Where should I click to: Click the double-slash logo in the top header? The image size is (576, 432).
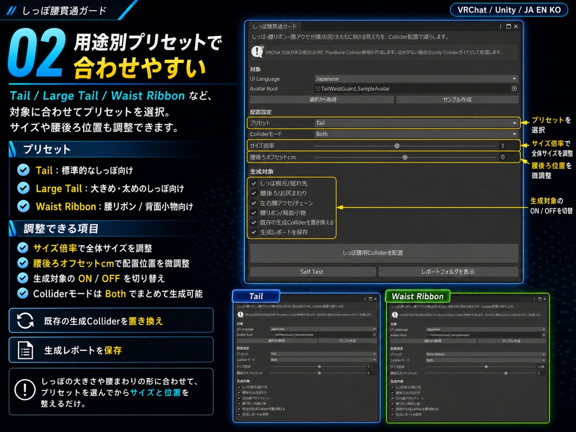coord(11,11)
